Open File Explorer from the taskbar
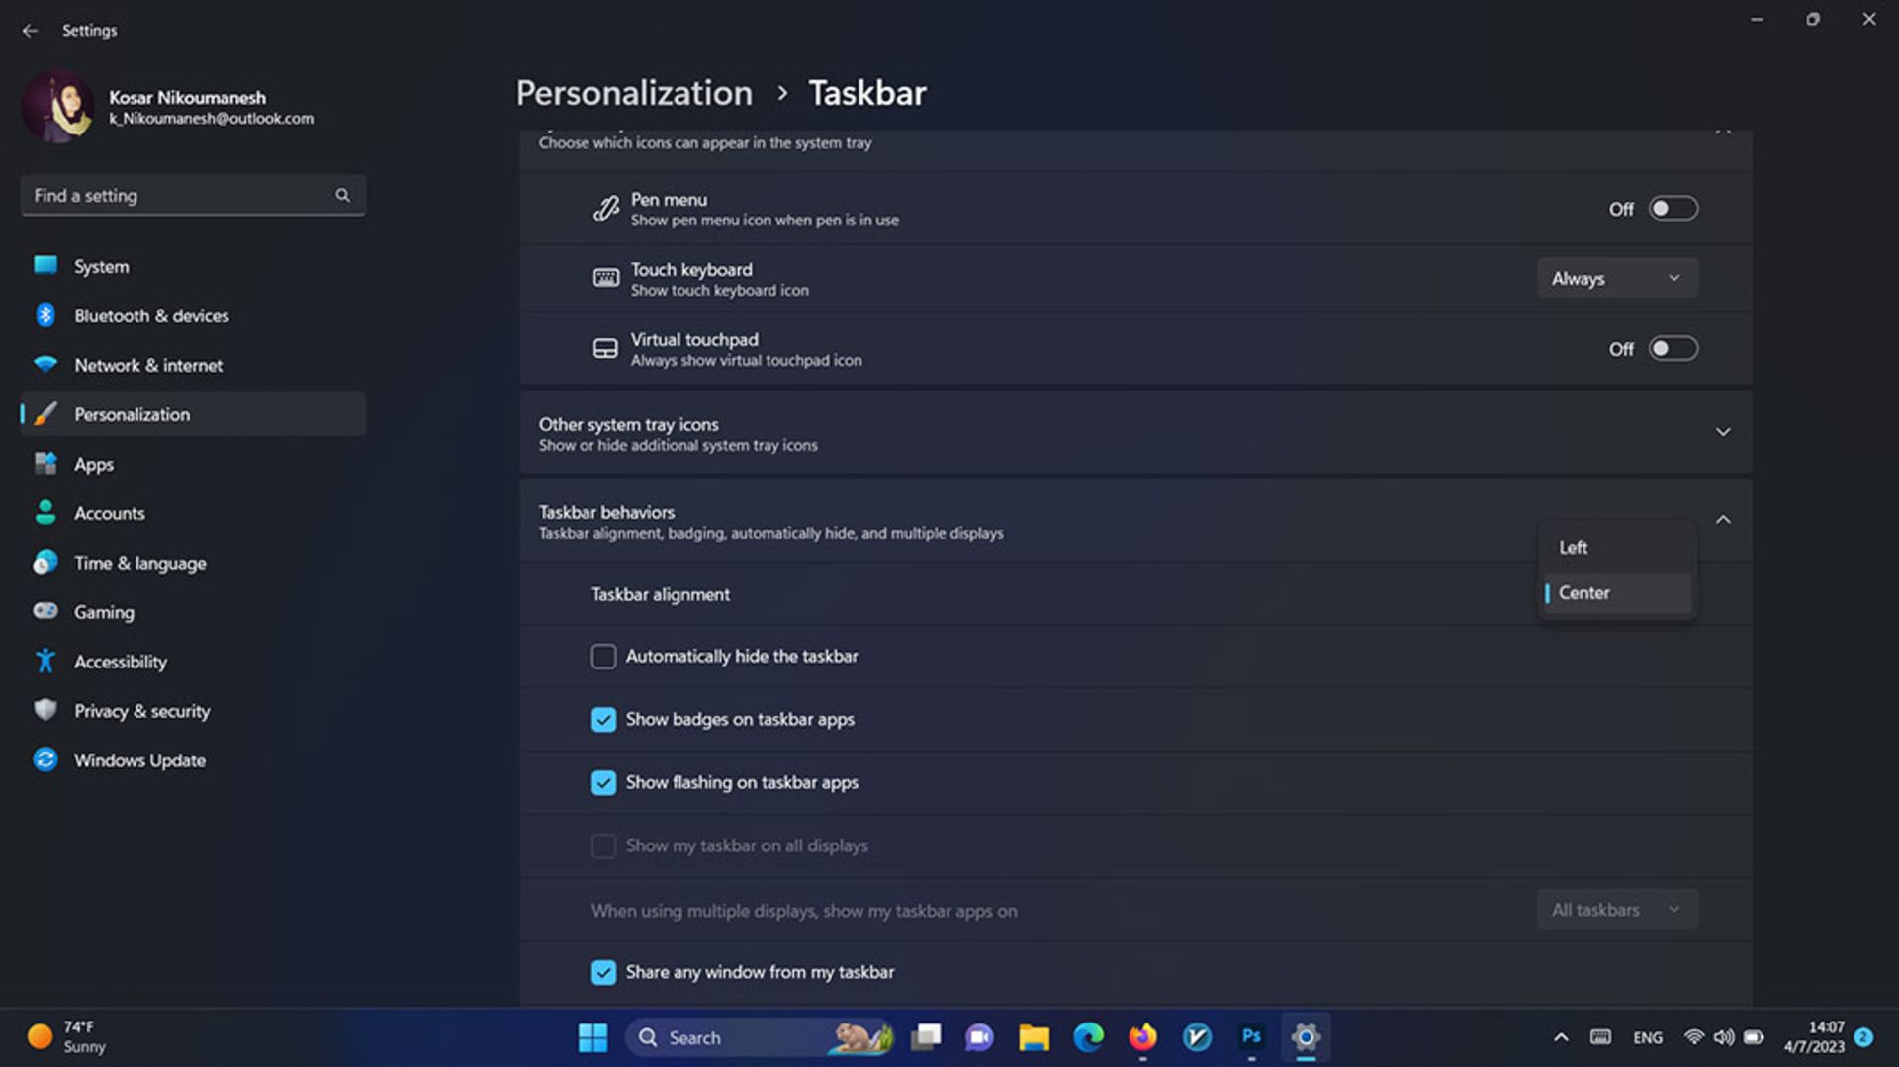The width and height of the screenshot is (1899, 1067). pyautogui.click(x=1034, y=1036)
